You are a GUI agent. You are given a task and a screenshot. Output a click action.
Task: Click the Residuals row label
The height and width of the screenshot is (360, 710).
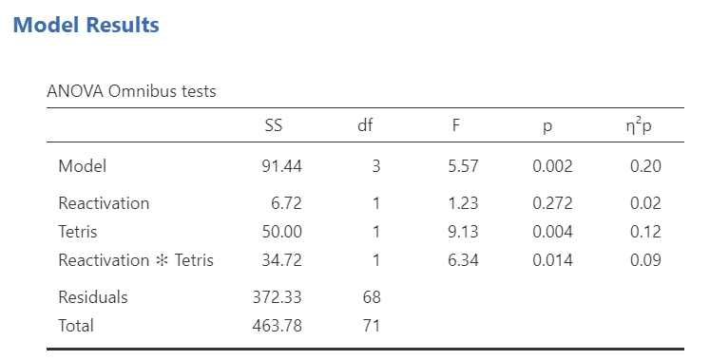pos(93,297)
